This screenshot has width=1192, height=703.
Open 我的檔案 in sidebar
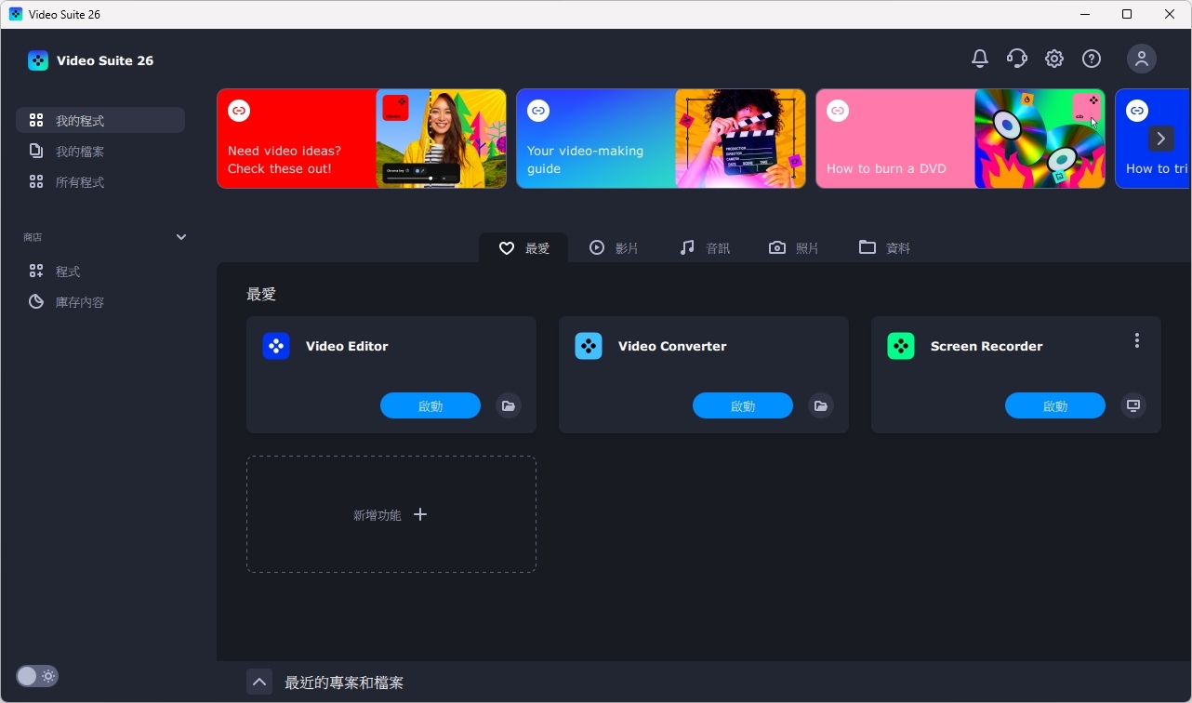click(x=100, y=151)
